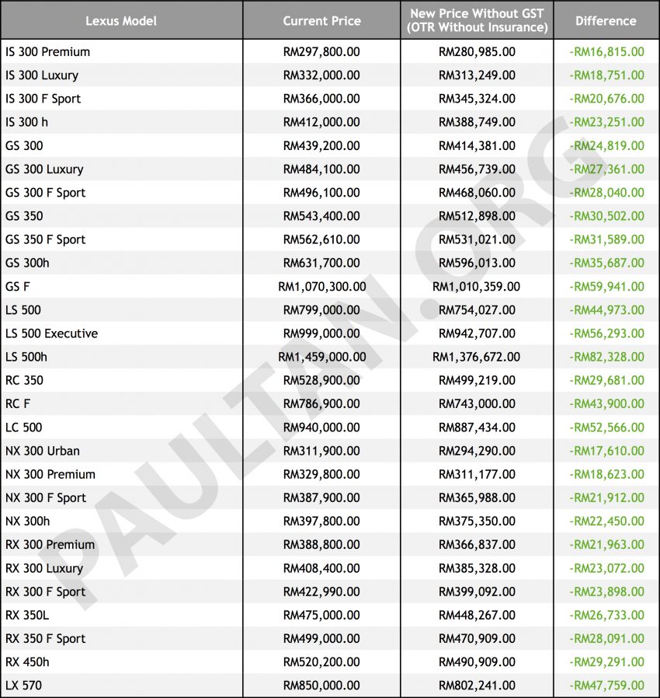The image size is (660, 698).
Task: Click LC 500 new price RM887,434.00
Action: click(477, 428)
